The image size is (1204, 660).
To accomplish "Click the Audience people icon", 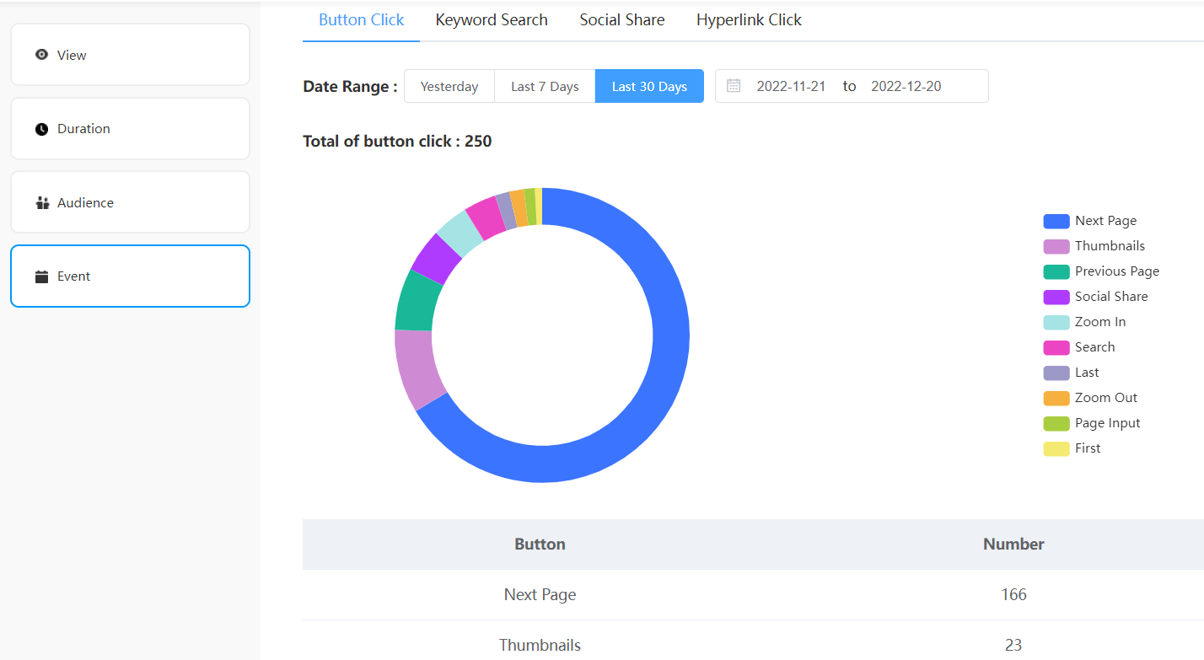I will pos(41,202).
